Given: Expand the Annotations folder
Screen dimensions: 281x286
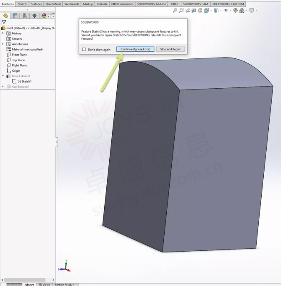Looking at the screenshot, I should tap(3, 44).
